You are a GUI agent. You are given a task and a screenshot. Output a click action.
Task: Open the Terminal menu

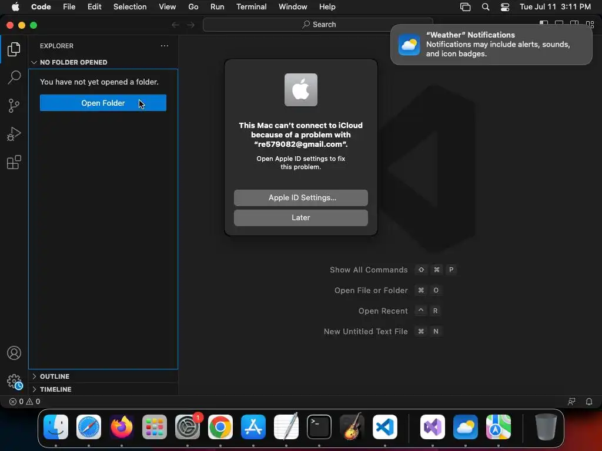(x=252, y=7)
